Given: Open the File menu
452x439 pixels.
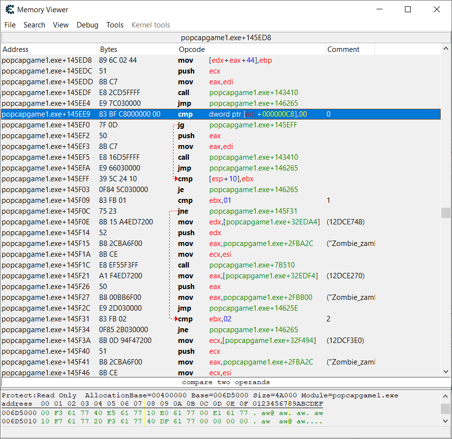Looking at the screenshot, I should [10, 25].
